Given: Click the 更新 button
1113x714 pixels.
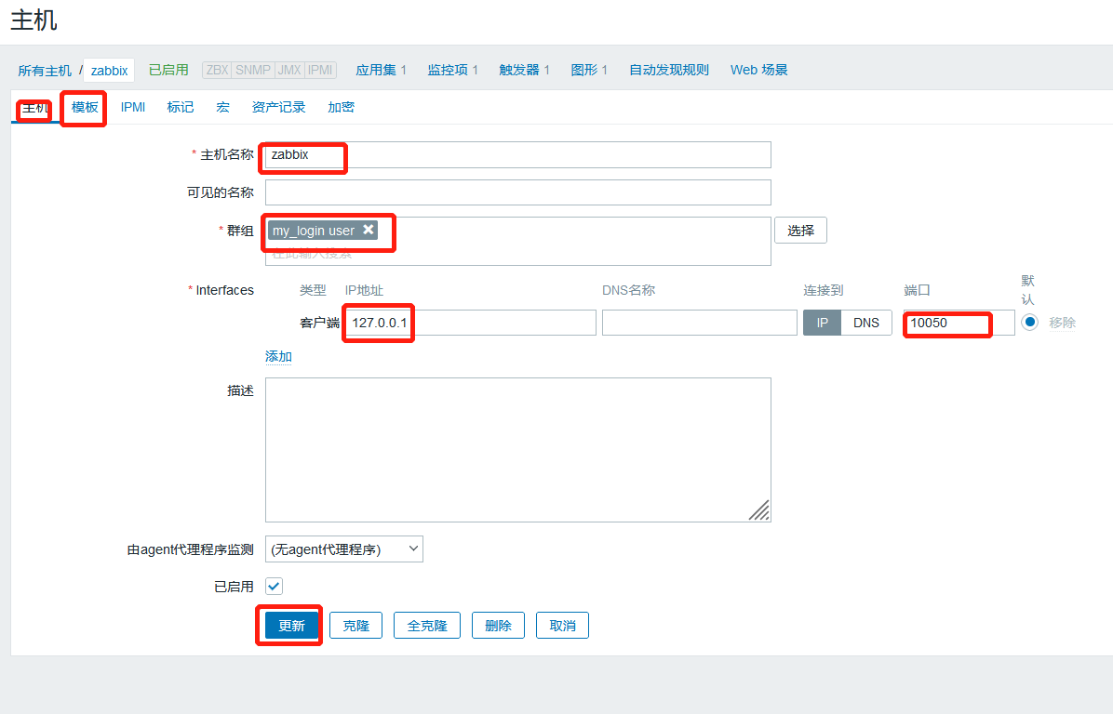Looking at the screenshot, I should [x=291, y=626].
